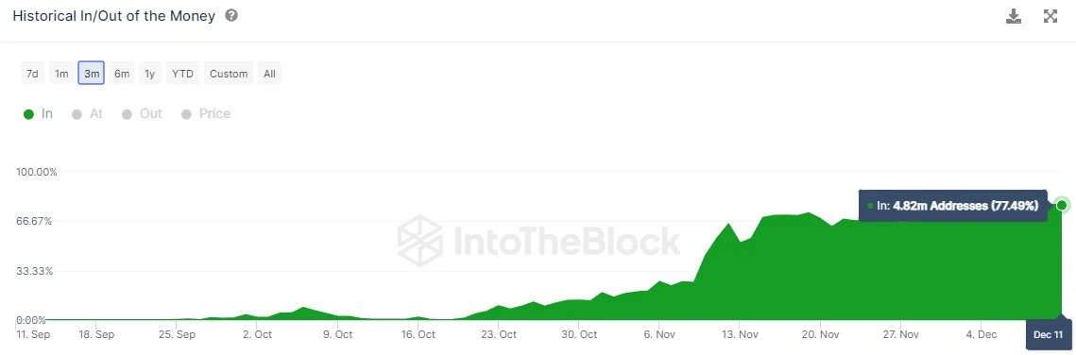The width and height of the screenshot is (1076, 355).
Task: Select the 7d time range
Action: pyautogui.click(x=32, y=74)
